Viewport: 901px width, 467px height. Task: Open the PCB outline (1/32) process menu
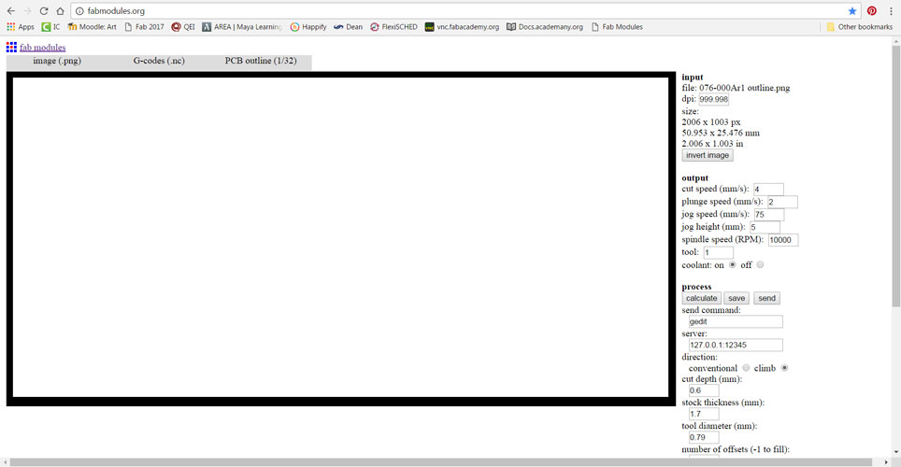(x=261, y=61)
